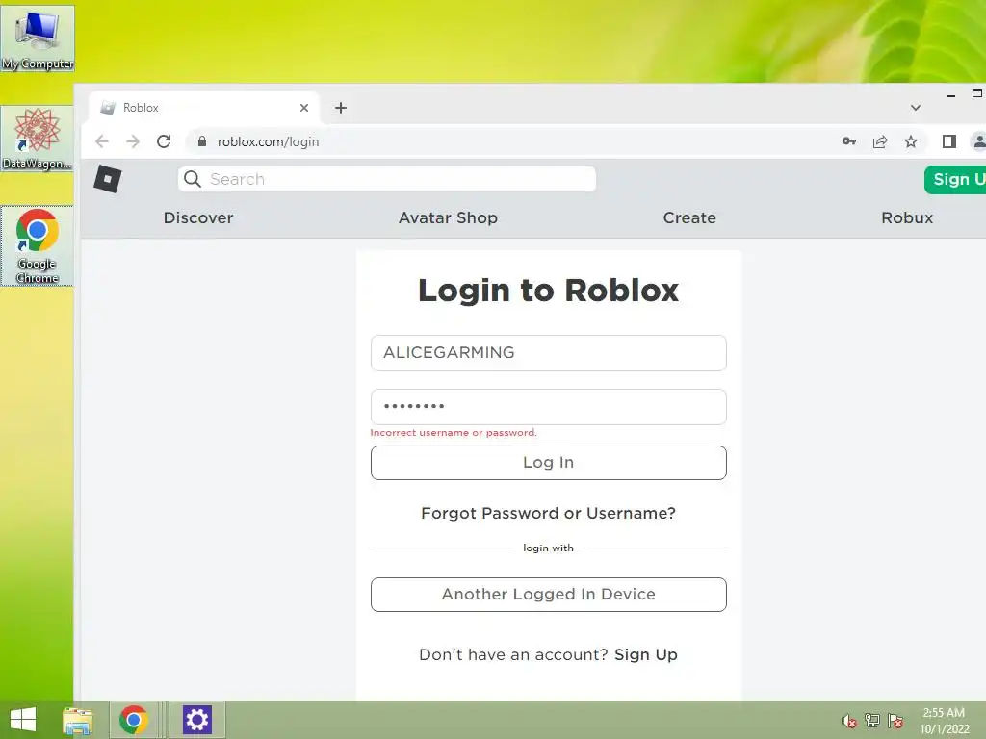Click the green Sign Up header button

coord(955,180)
